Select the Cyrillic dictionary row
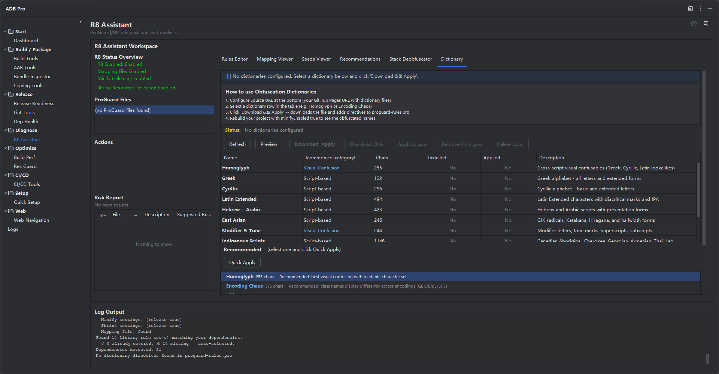This screenshot has width=719, height=374. click(458, 189)
